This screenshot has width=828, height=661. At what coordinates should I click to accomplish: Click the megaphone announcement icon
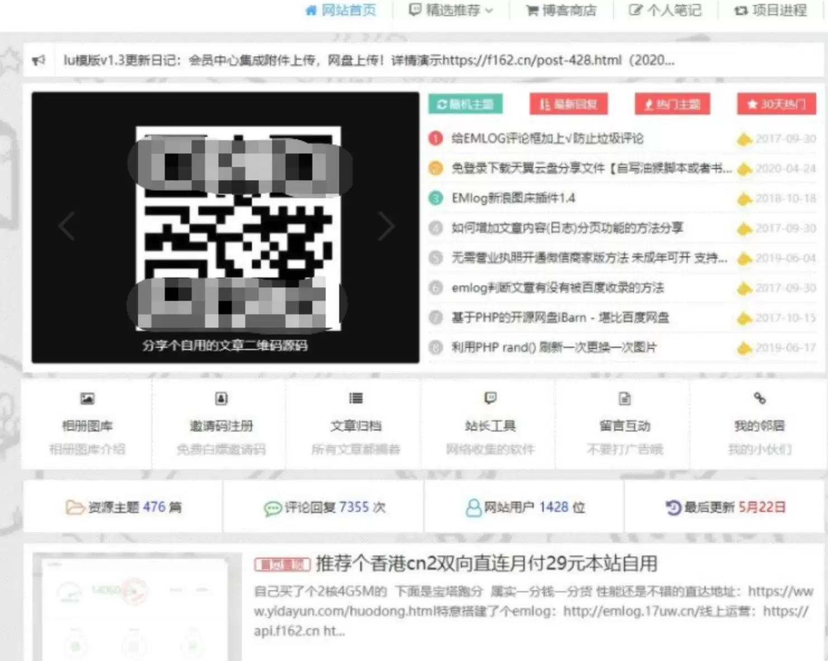39,60
